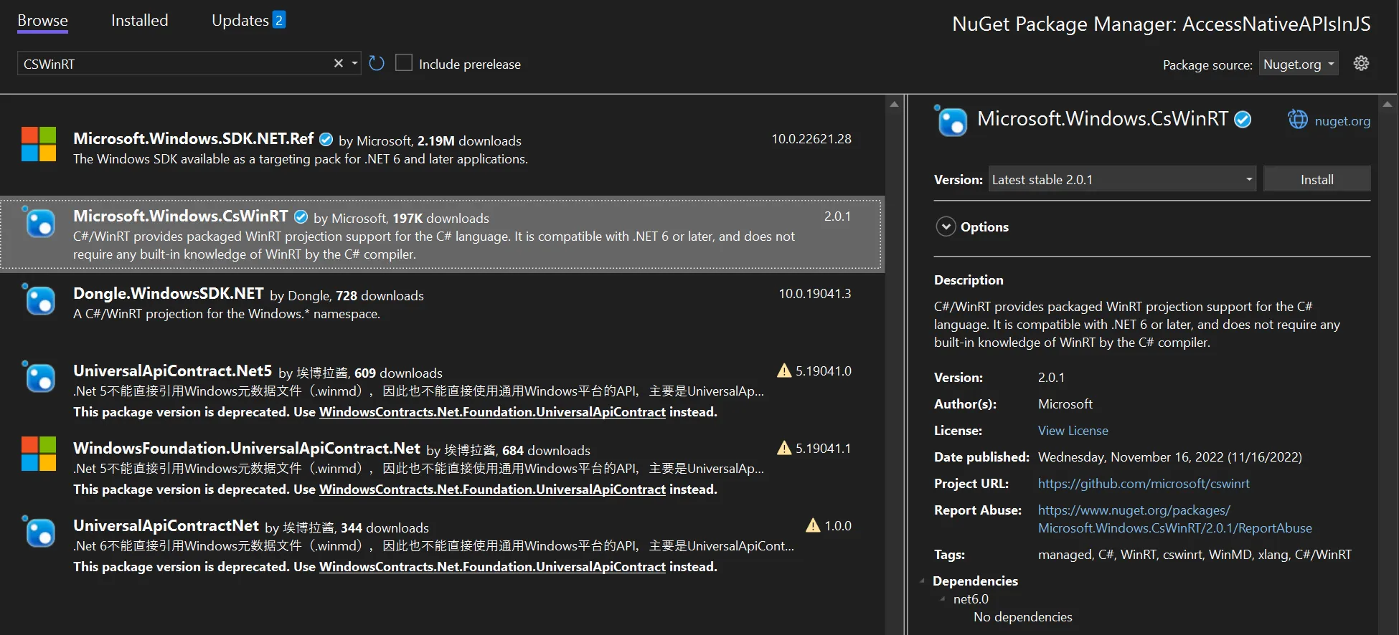Select WindowsFoundation.UniversalApiContract.Net package icon
Screen dimensions: 1399x635
(x=39, y=454)
